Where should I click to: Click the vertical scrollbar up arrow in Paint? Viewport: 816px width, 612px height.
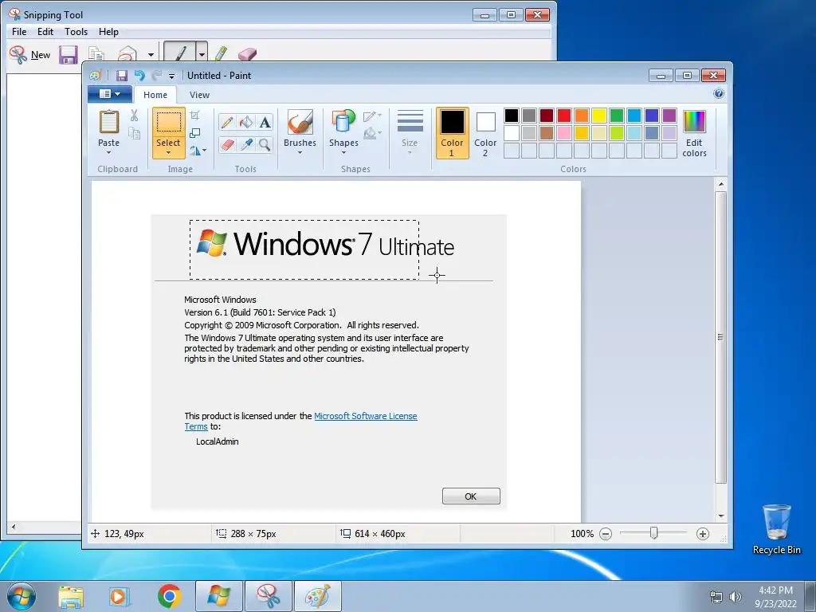coord(720,184)
